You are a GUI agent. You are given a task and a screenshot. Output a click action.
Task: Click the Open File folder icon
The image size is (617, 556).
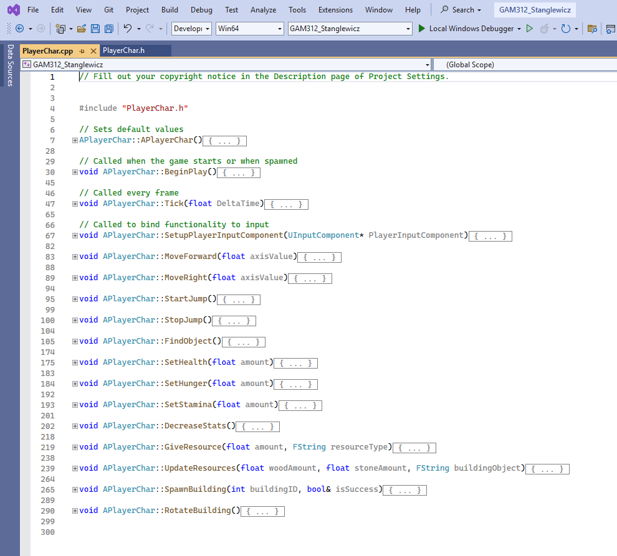[82, 28]
